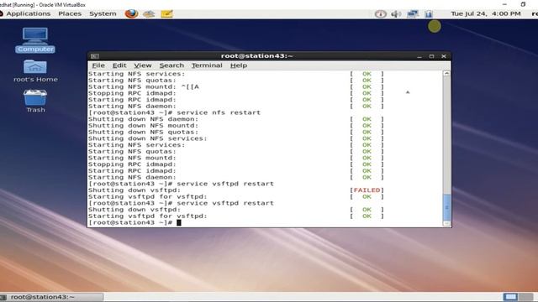
Task: Open the terminal File menu
Action: click(98, 65)
